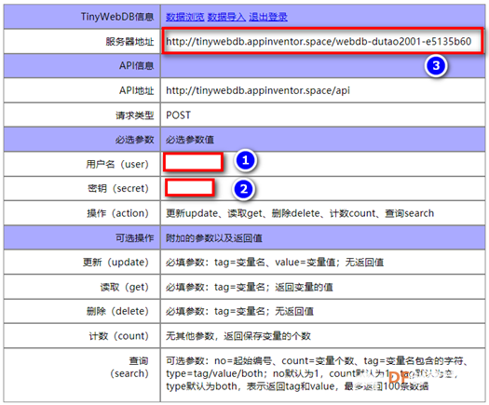
Task: Click the 读取 (get) row label
Action: pyautogui.click(x=125, y=287)
